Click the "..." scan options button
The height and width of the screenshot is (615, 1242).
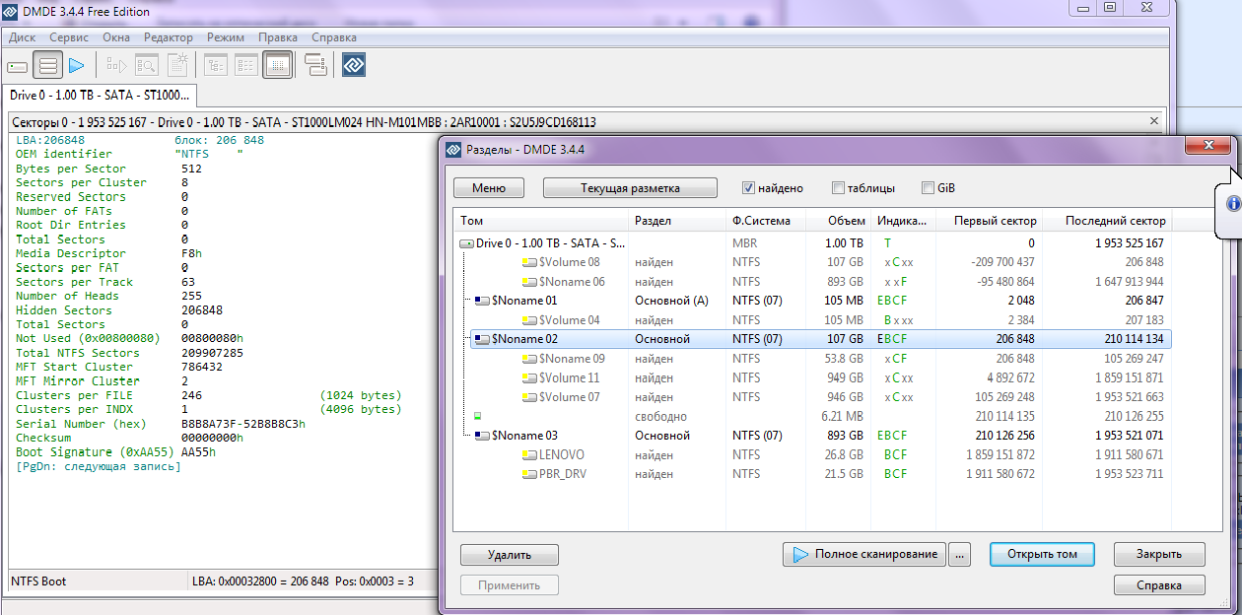coord(960,554)
